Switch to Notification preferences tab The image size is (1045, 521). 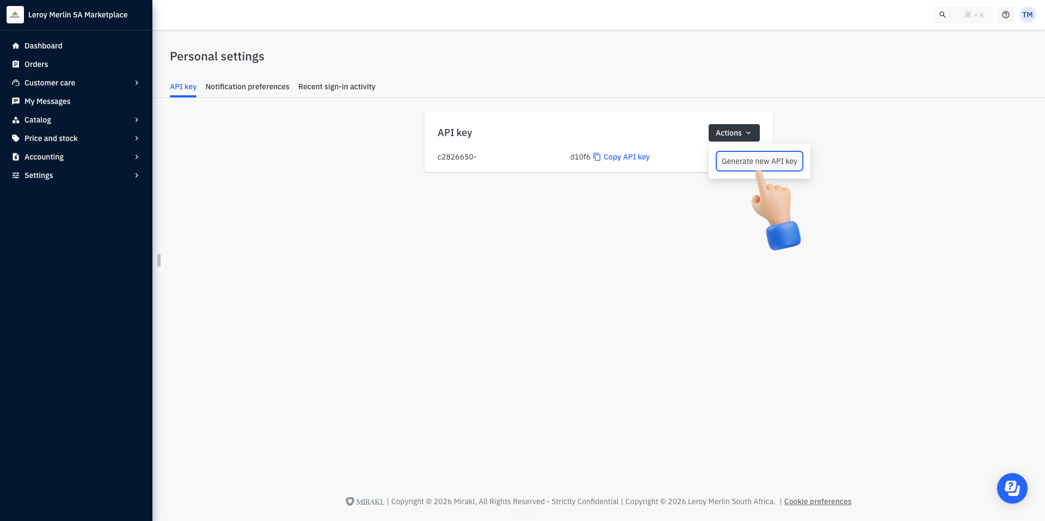pyautogui.click(x=247, y=87)
